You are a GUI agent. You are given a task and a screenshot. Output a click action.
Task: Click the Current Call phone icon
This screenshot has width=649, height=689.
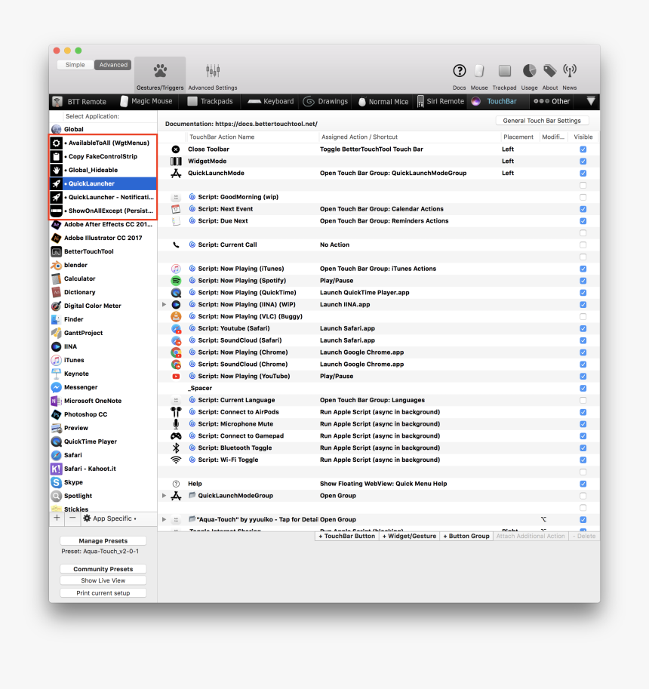(176, 245)
